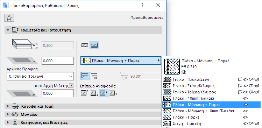
Task: Click Στέγη - Επίπεδη hatch icon
Action: (167, 124)
